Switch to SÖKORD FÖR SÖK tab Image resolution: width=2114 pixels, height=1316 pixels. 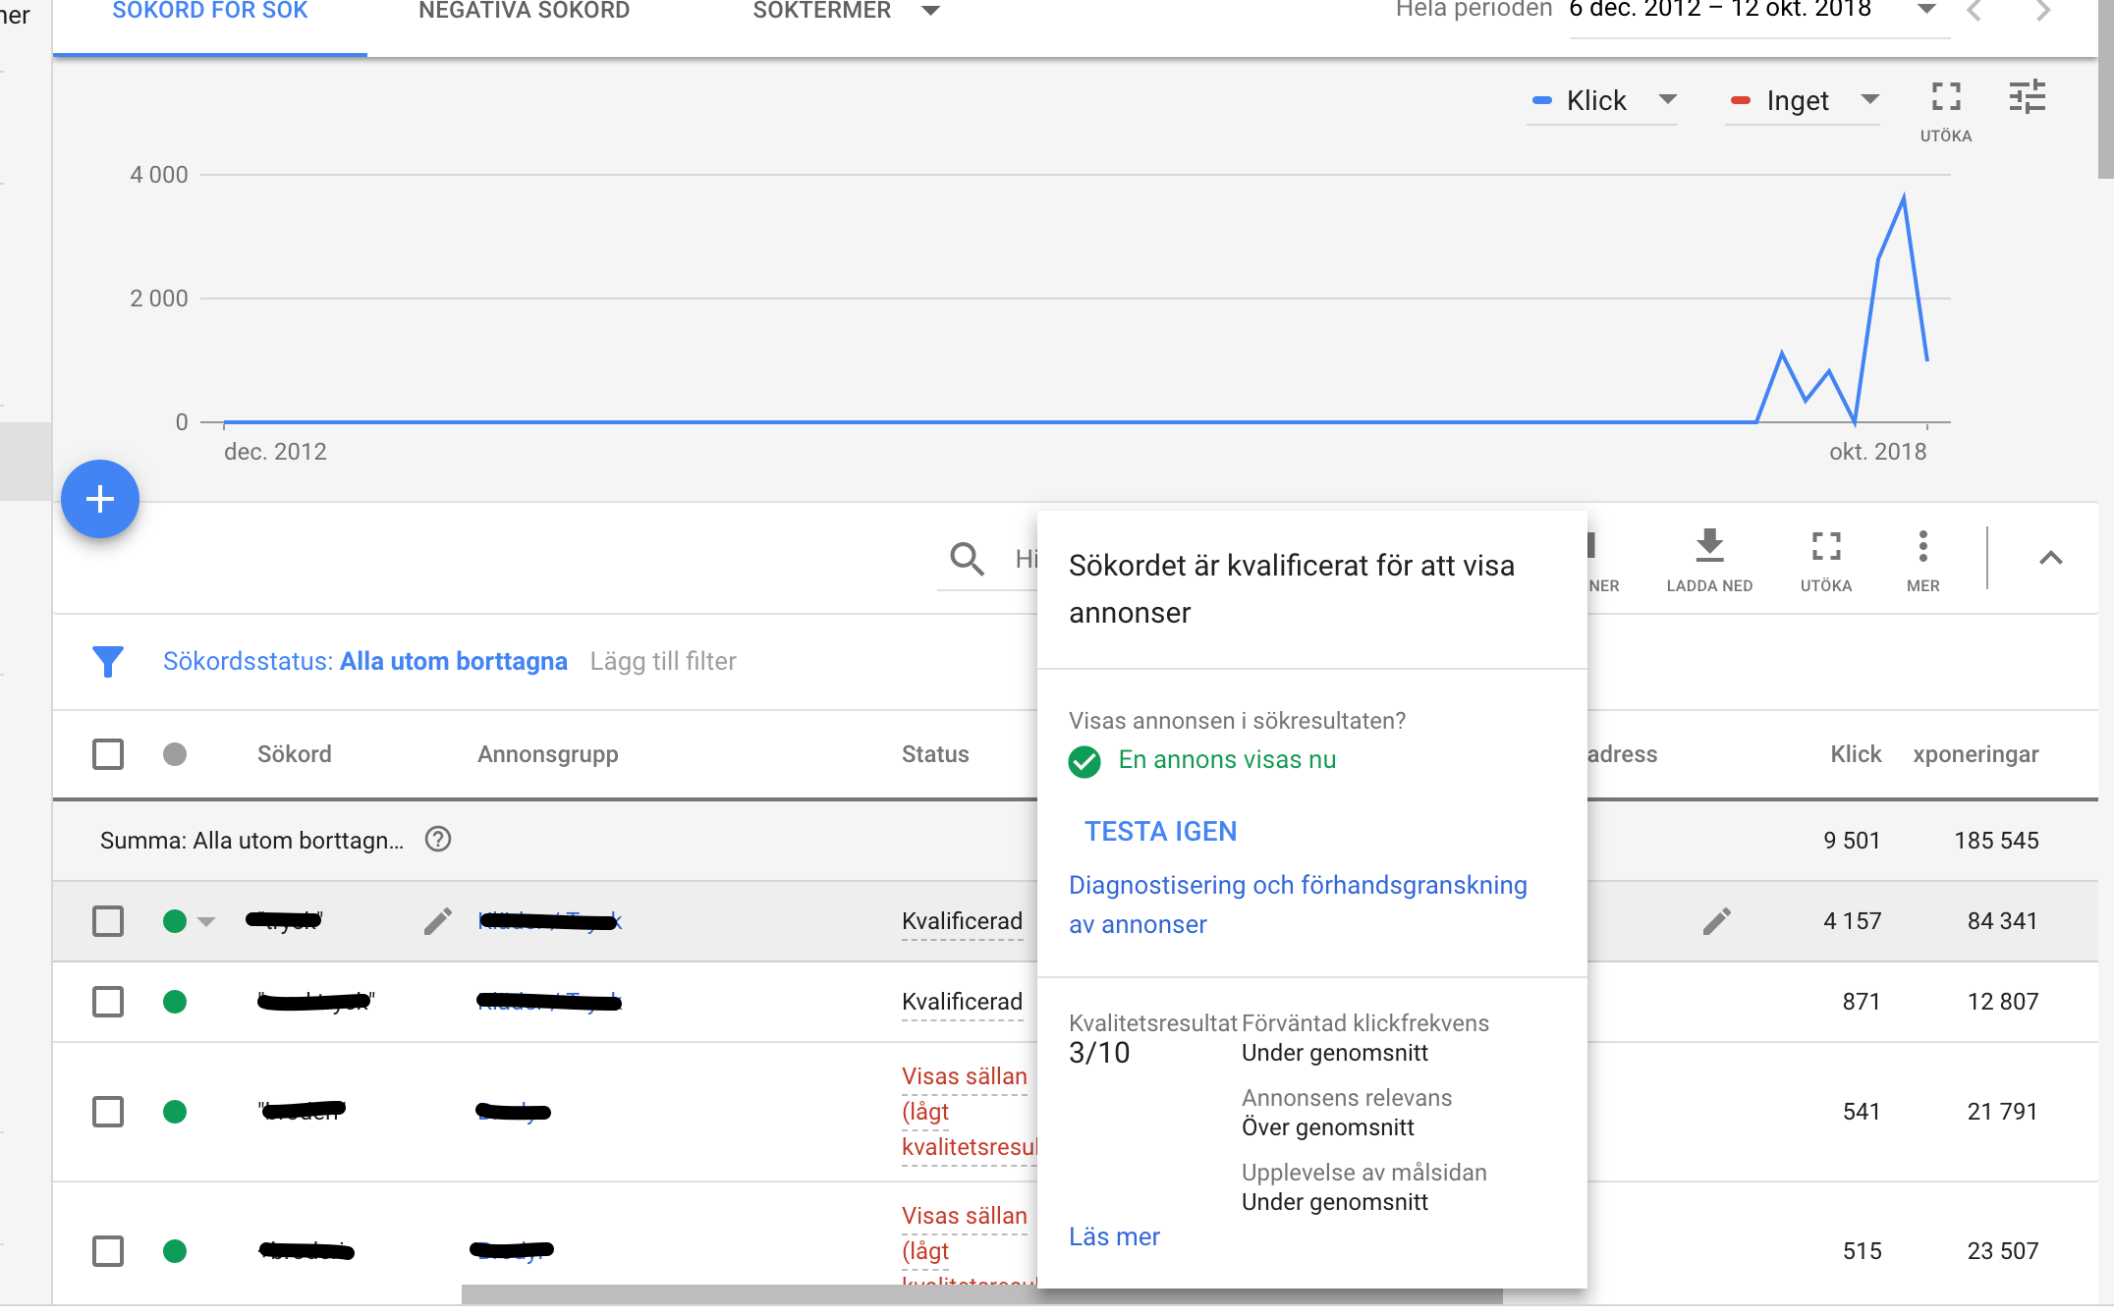pyautogui.click(x=209, y=11)
